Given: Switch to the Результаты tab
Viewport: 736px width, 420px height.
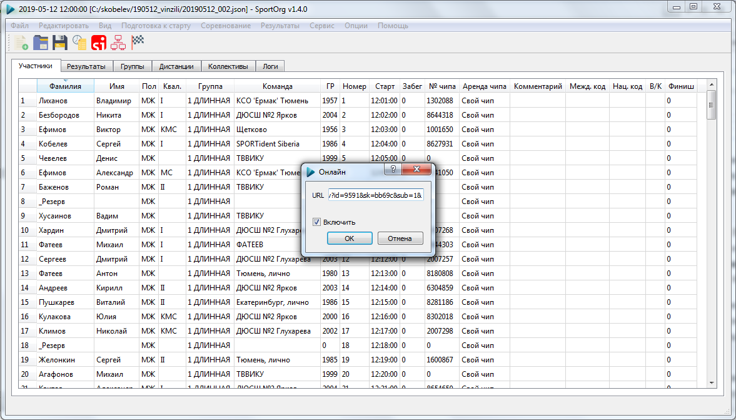Looking at the screenshot, I should pos(86,67).
